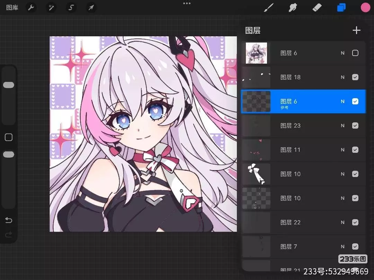Open blend mode N of 图层 7
The image size is (374, 280).
pyautogui.click(x=342, y=246)
